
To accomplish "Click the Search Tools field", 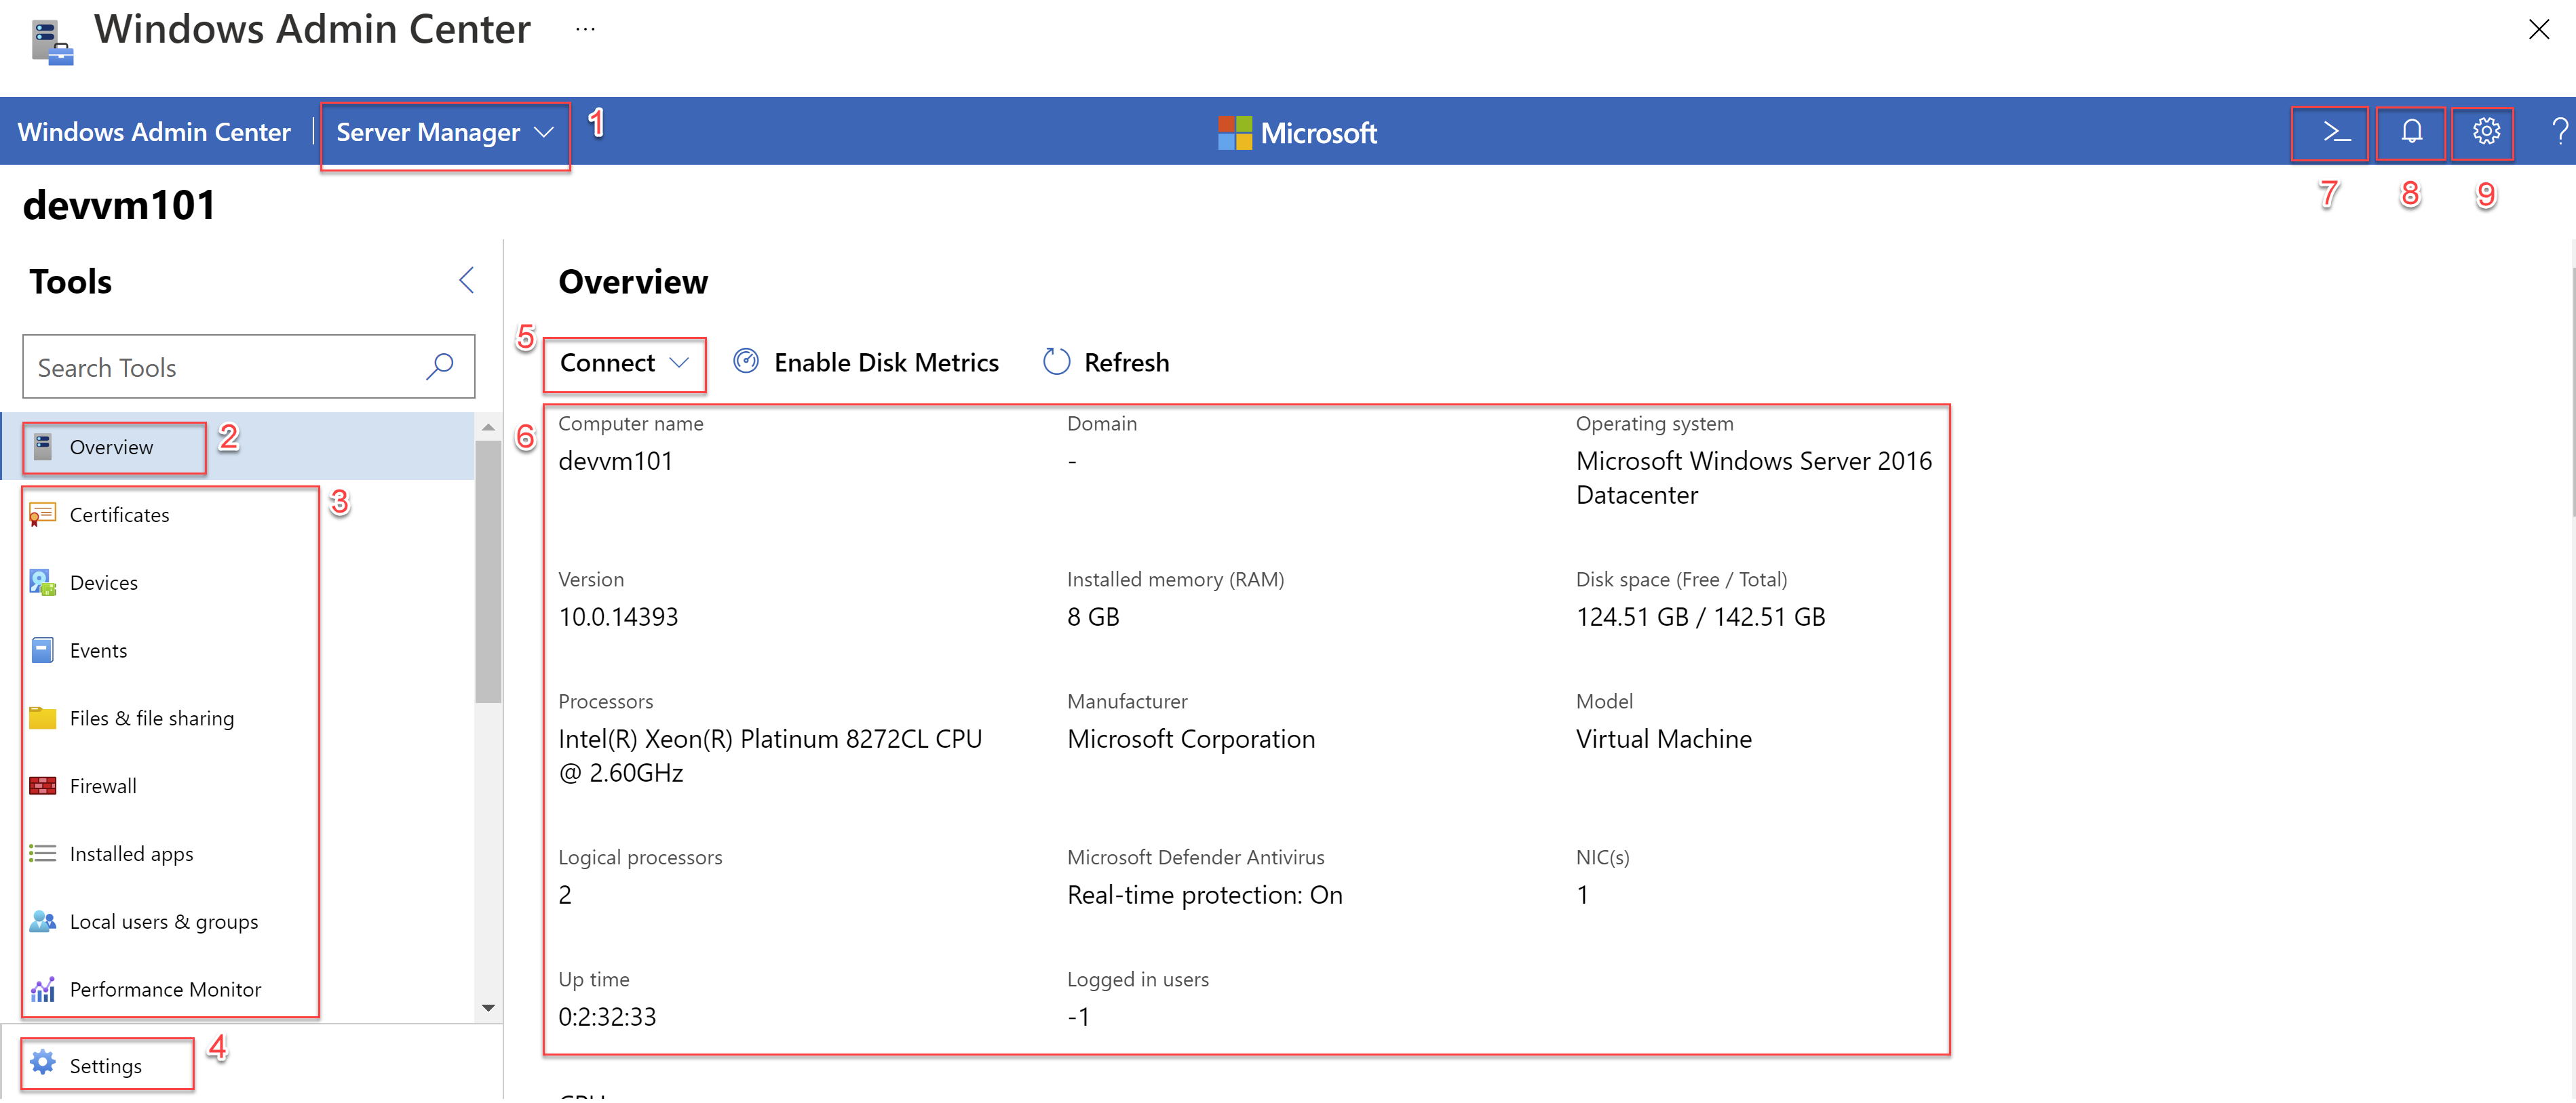I will coord(248,367).
